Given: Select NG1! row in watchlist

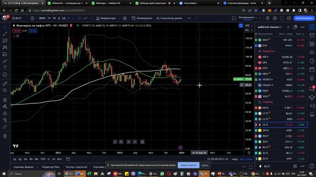Looking at the screenshot, I should coord(281,136).
